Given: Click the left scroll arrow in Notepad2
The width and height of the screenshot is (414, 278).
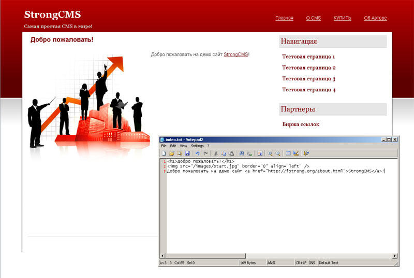Looking at the screenshot, I should click(x=162, y=256).
